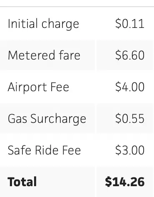Select the Safe Ride Fee label

point(44,150)
